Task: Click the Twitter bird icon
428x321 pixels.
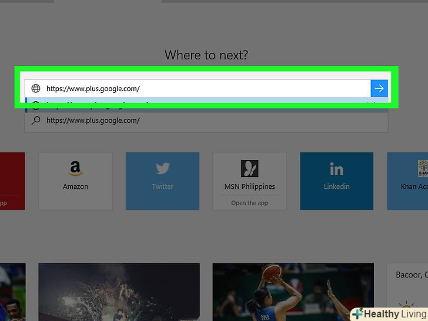Action: pyautogui.click(x=163, y=168)
